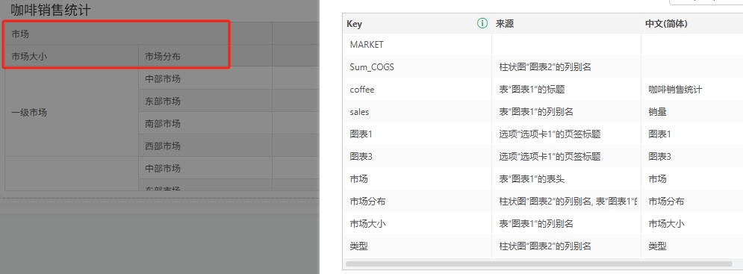Edit the 咖啡销售统计 translation cell
The height and width of the screenshot is (274, 743).
(x=691, y=89)
